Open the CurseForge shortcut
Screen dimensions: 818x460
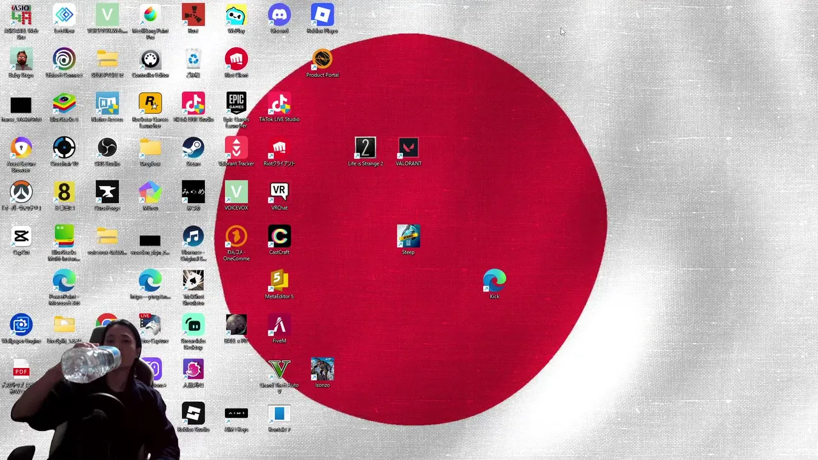[x=107, y=192]
